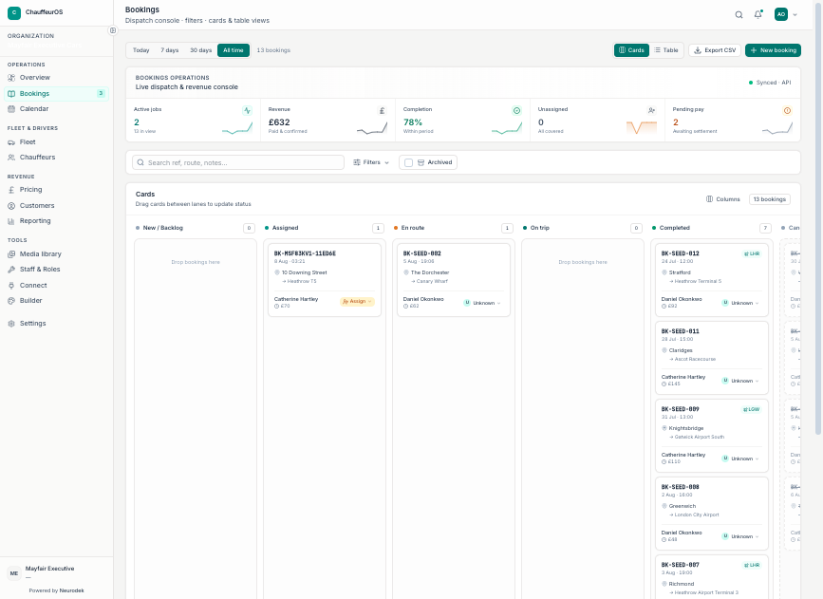Click the '78%' completion value

[413, 122]
